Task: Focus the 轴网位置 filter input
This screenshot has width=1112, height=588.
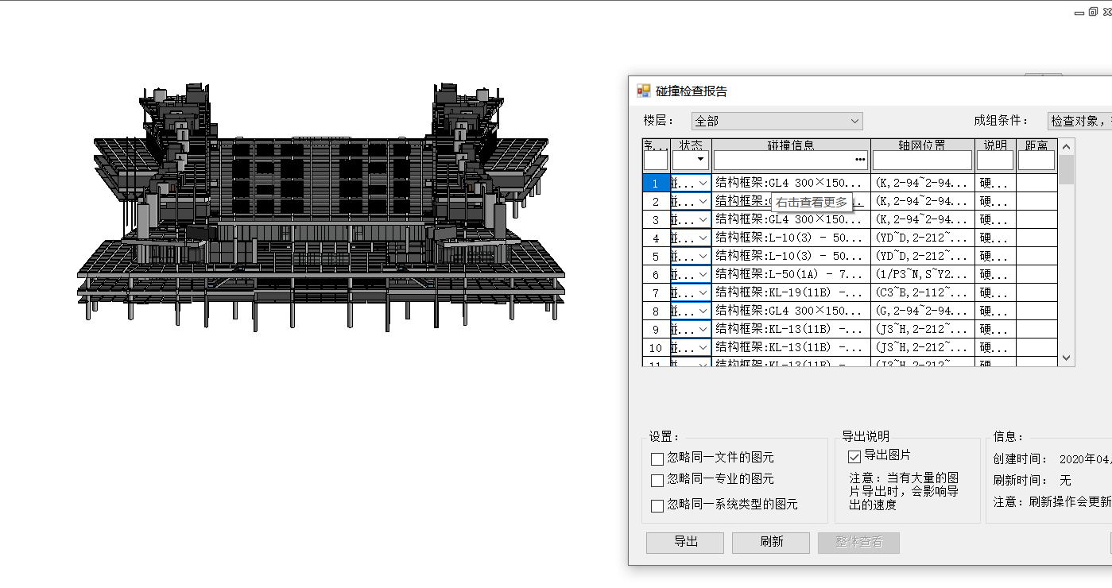Action: point(922,160)
